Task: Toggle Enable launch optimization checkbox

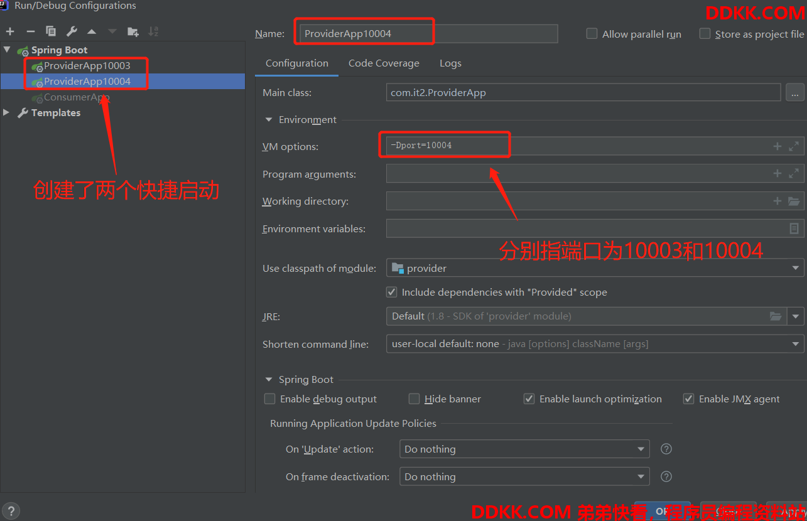Action: (529, 399)
